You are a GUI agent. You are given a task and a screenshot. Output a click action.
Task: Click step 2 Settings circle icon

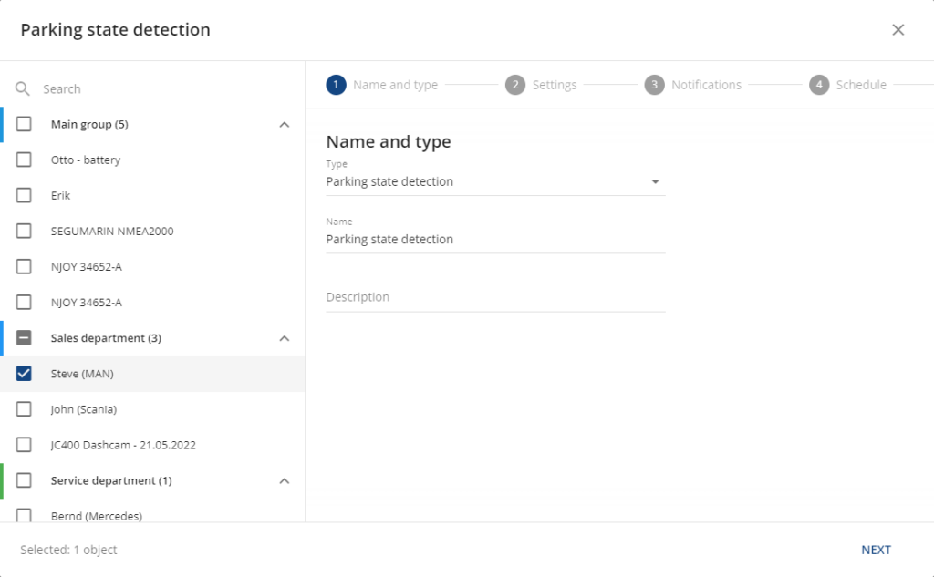tap(515, 85)
